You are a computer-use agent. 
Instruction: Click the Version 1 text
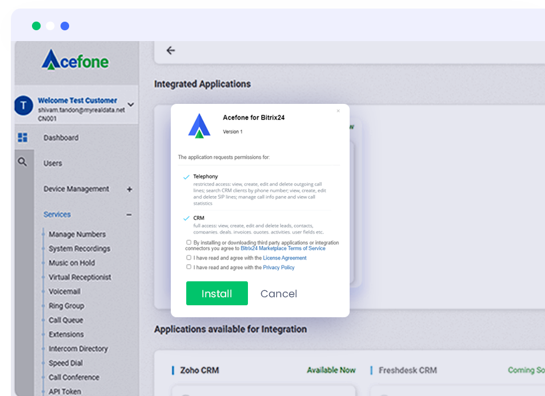point(233,132)
